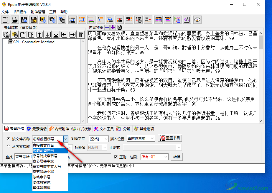
Task: Click the 查找 search input field
Action: 23,157
